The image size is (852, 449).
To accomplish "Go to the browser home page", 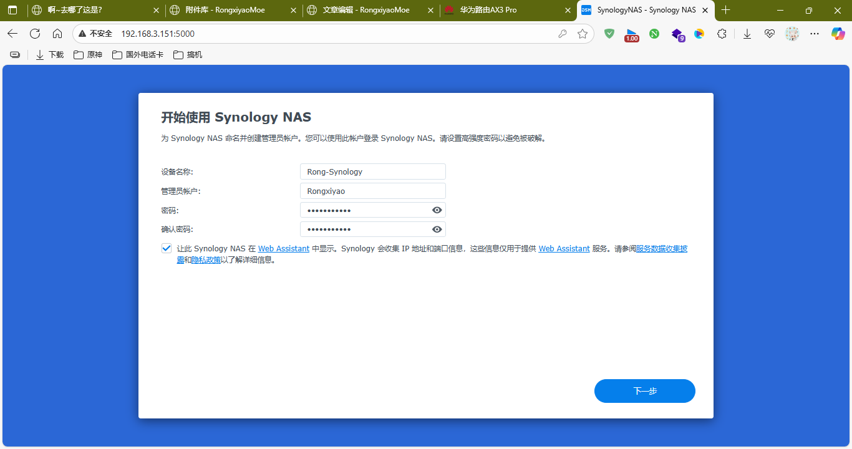I will click(57, 34).
